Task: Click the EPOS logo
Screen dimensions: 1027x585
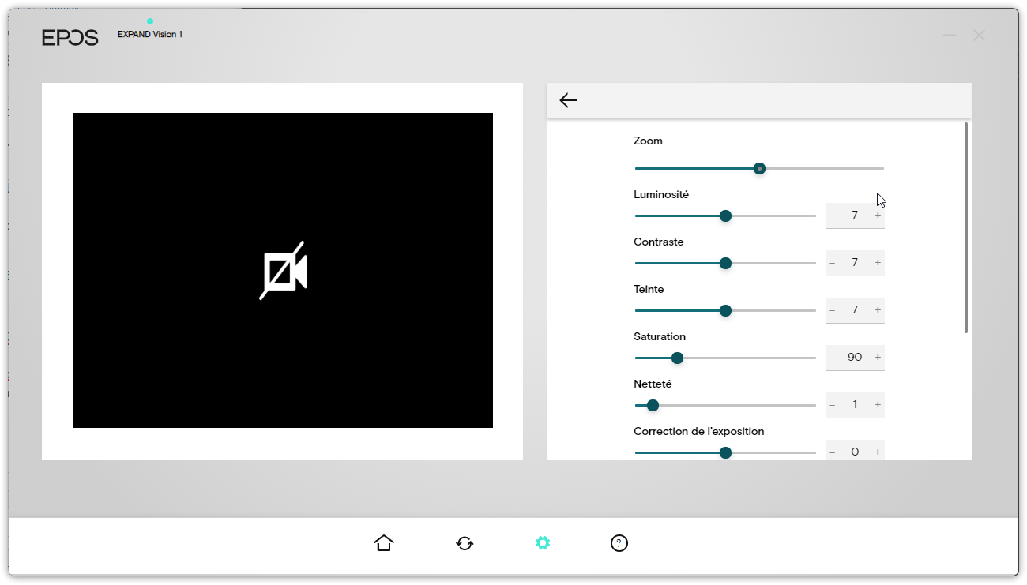Action: tap(70, 37)
